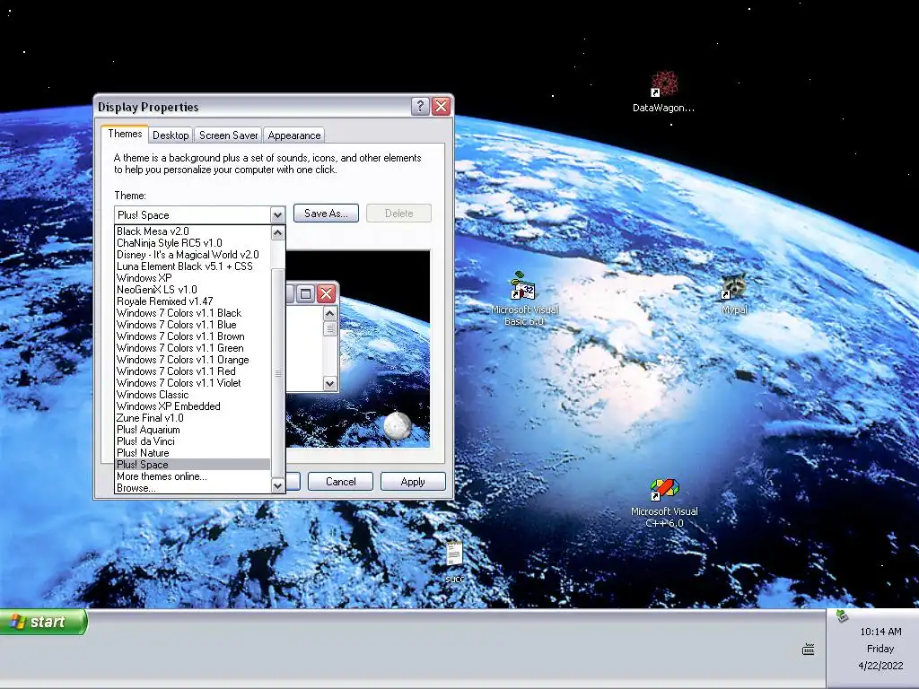This screenshot has width=919, height=689.
Task: Choose the Windows XP theme entry
Action: pos(193,278)
